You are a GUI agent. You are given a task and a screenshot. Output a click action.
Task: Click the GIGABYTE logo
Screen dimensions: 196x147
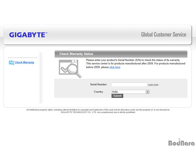(28, 35)
